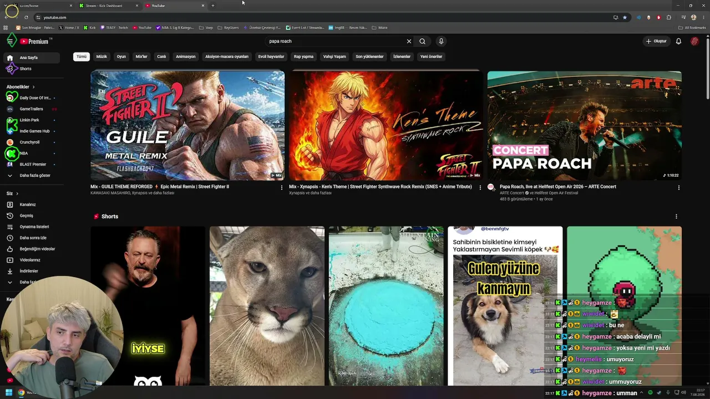710x399 pixels.
Task: Open Oynatma listeleri playlists
Action: 31,227
